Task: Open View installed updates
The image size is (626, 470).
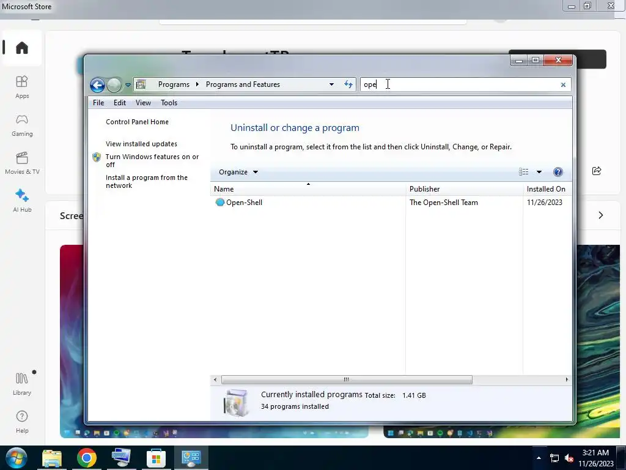Action: coord(141,144)
